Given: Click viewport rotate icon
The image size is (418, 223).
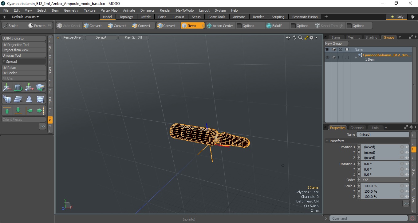Looking at the screenshot, I should [x=294, y=38].
